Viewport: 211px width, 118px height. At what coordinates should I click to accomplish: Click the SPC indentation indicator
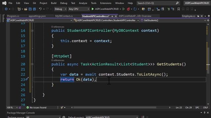[x=197, y=108]
